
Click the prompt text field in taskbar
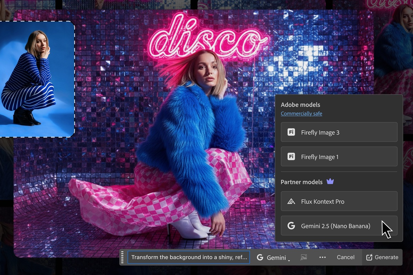(x=189, y=257)
